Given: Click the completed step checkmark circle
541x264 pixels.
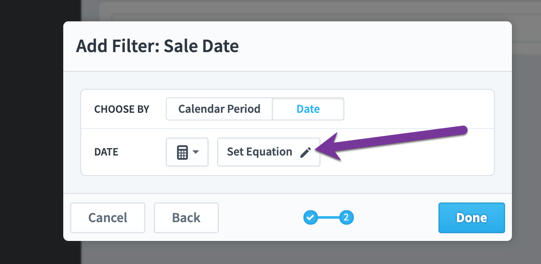Looking at the screenshot, I should click(311, 218).
